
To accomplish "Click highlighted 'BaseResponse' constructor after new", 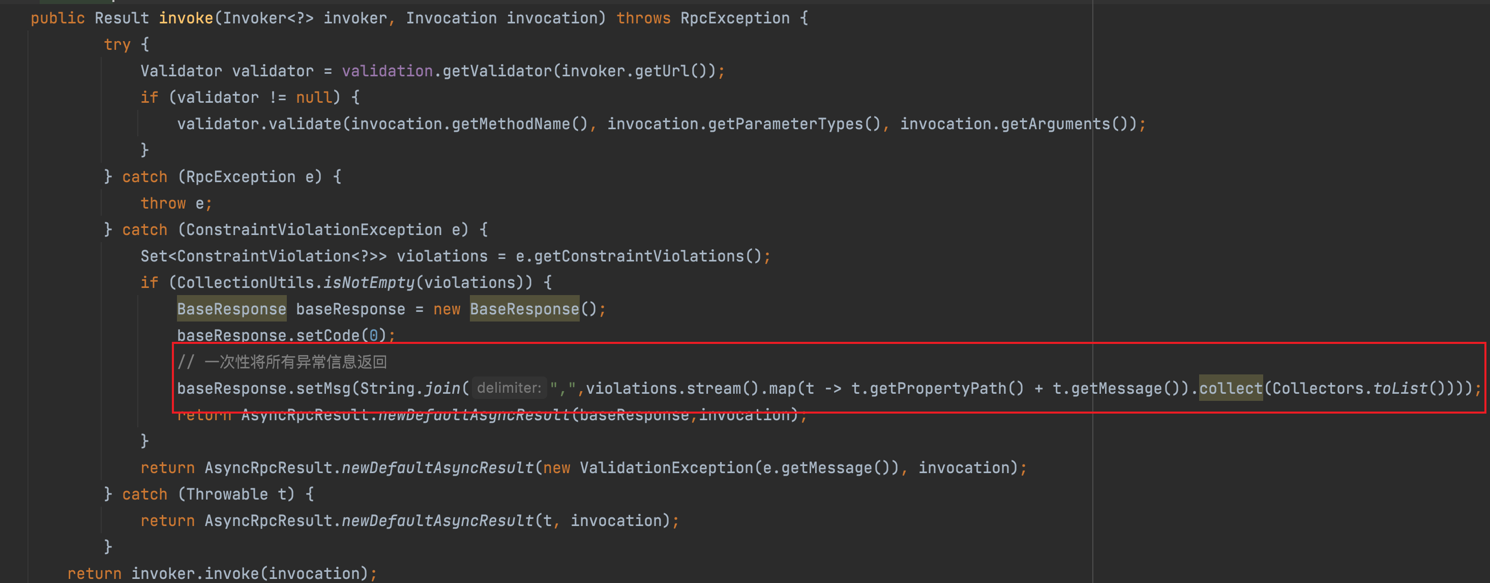I will click(525, 309).
